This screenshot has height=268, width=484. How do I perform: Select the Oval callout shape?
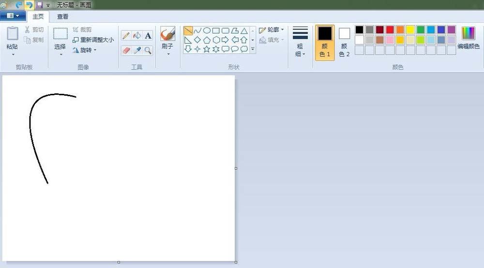[x=235, y=49]
